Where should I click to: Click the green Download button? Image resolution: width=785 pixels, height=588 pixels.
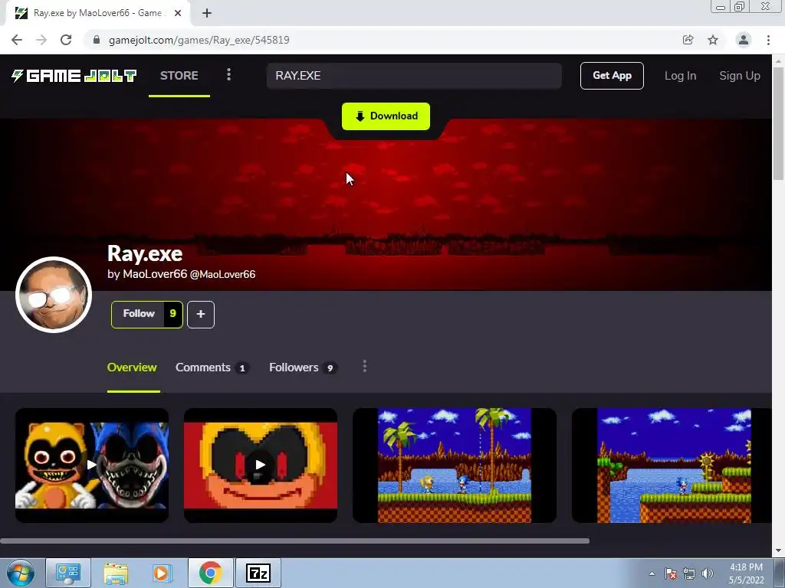tap(386, 116)
